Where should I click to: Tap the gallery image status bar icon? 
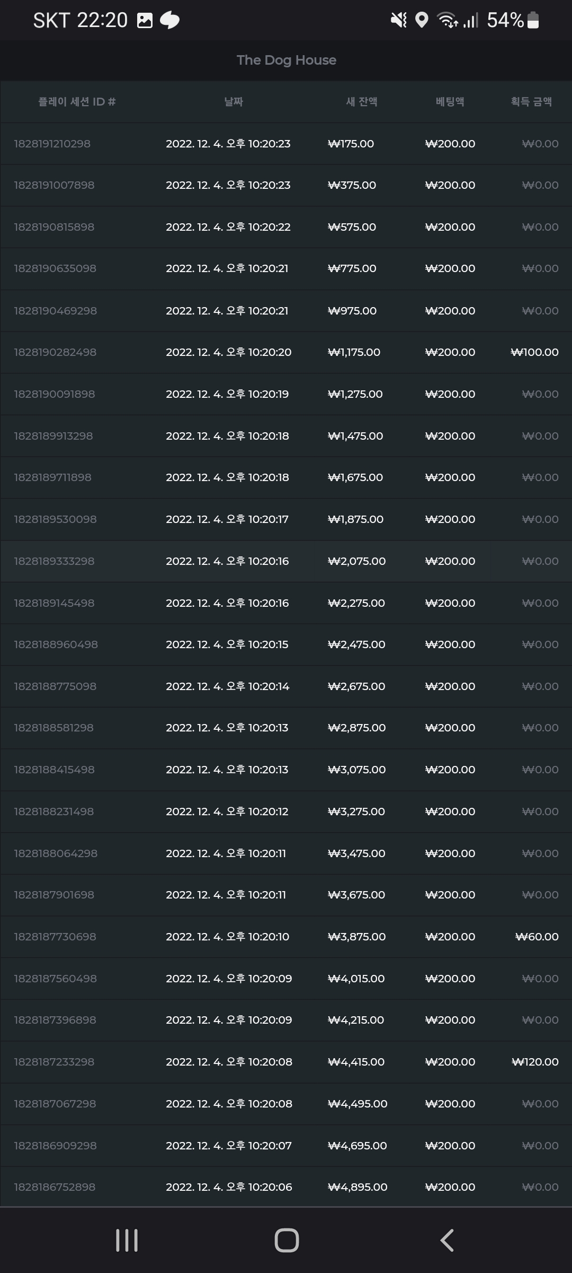tap(145, 21)
